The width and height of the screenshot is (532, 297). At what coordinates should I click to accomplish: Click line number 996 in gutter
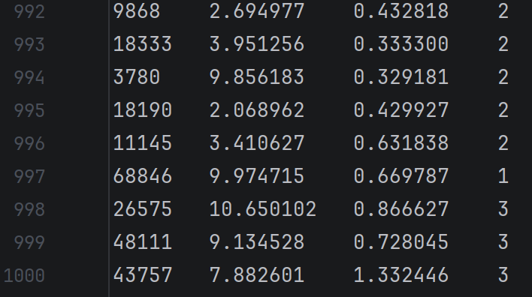pyautogui.click(x=29, y=143)
